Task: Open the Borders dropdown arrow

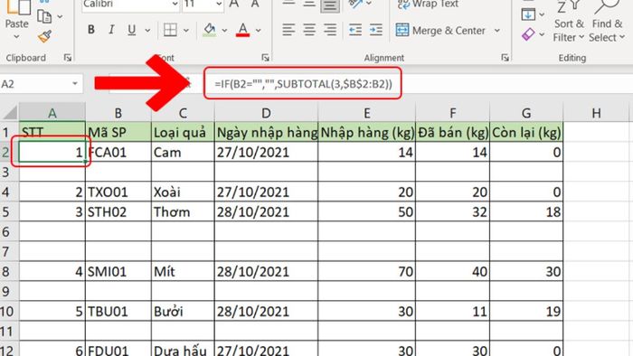Action: (x=186, y=30)
